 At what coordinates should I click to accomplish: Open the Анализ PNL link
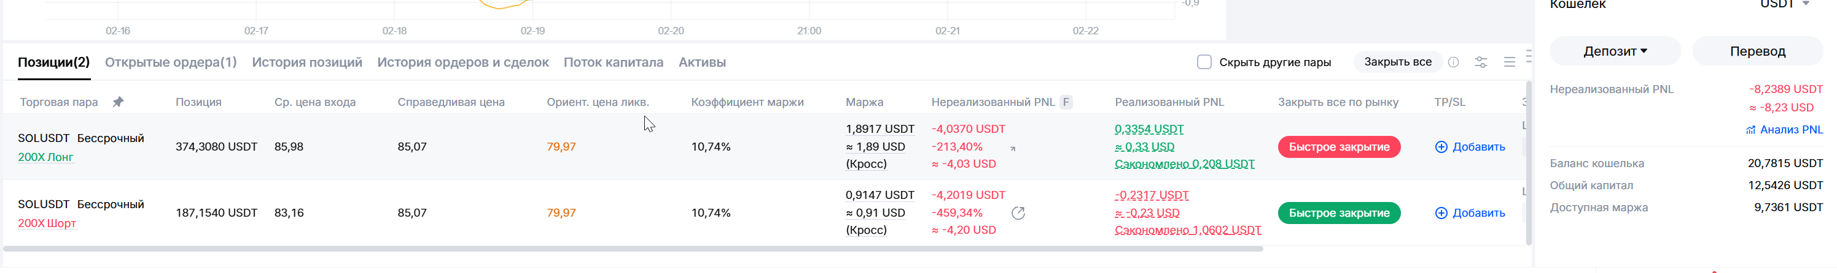tap(1784, 129)
